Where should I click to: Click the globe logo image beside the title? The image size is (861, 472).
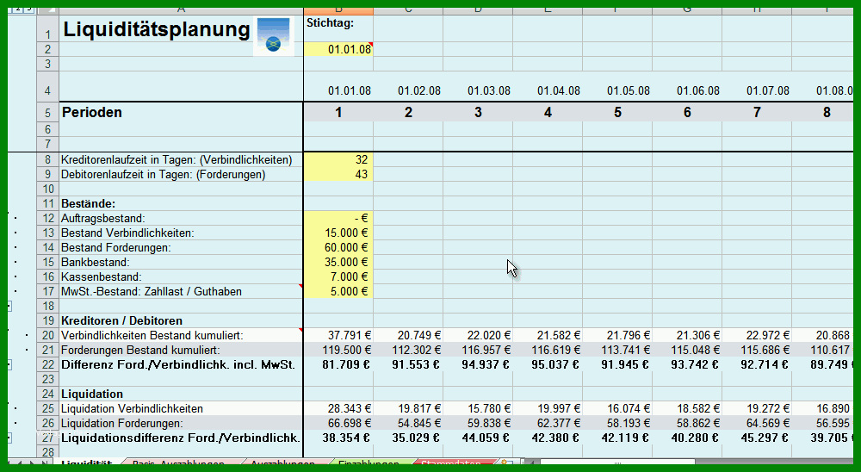click(x=274, y=36)
